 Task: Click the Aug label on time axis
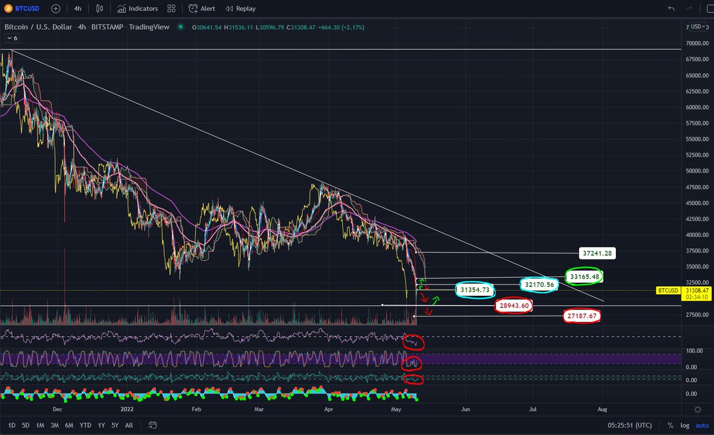[x=602, y=409]
